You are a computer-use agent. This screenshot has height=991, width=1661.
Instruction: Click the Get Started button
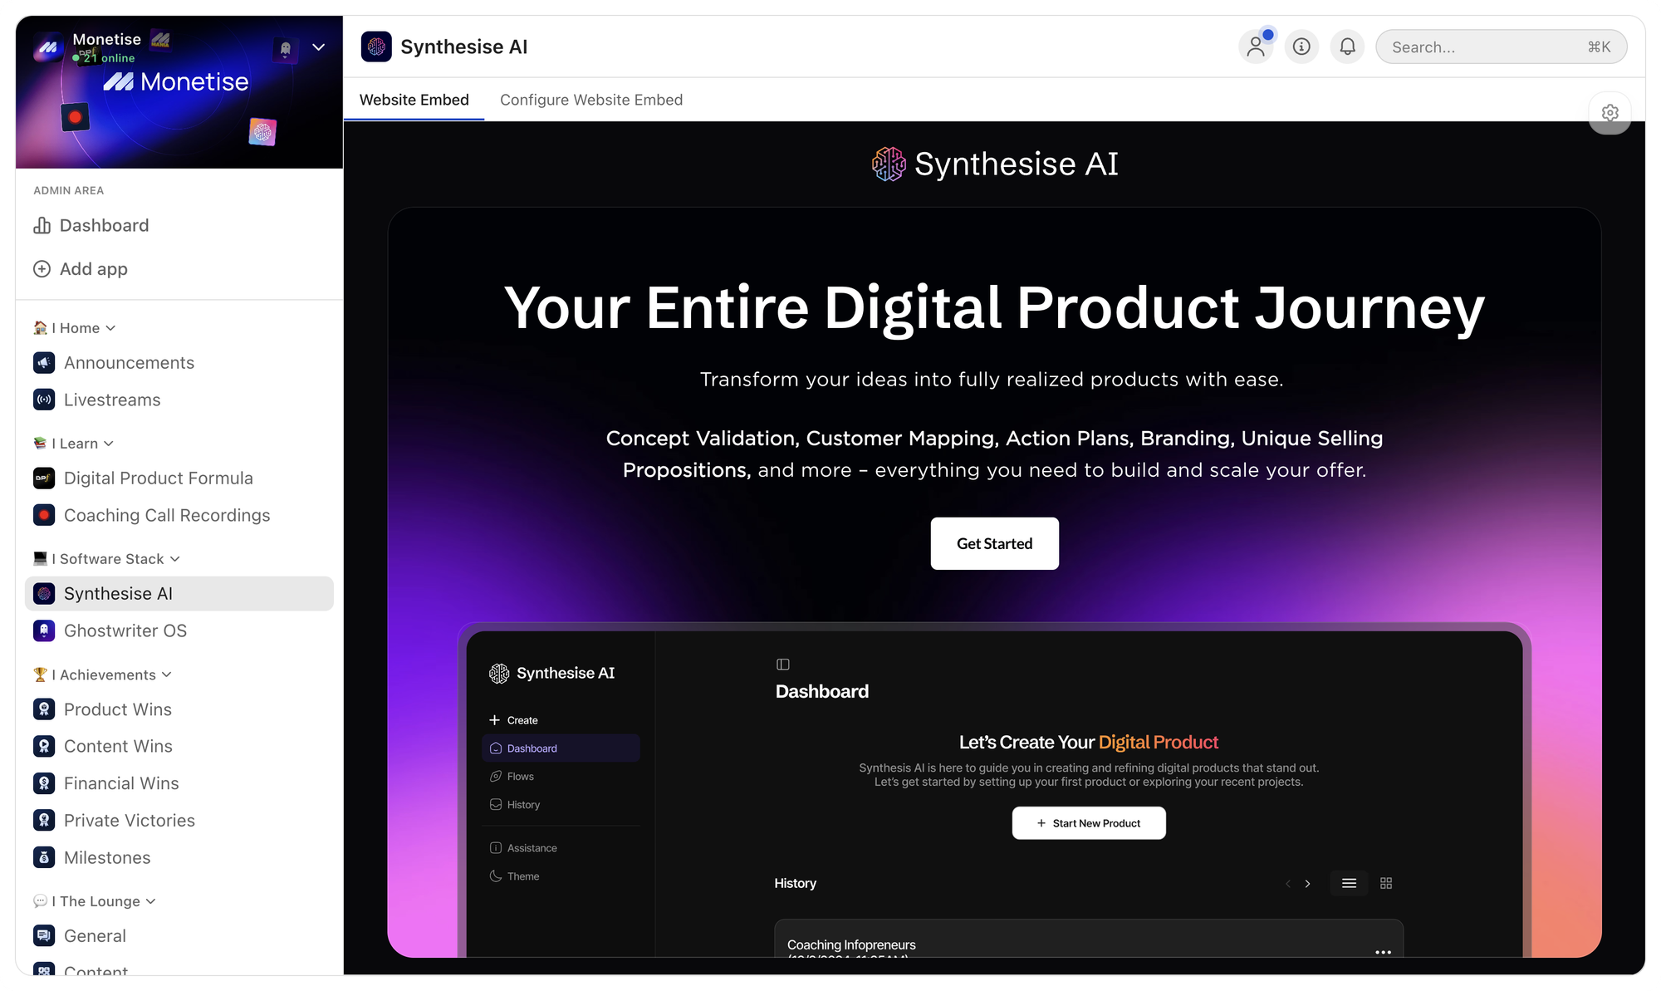(x=994, y=543)
